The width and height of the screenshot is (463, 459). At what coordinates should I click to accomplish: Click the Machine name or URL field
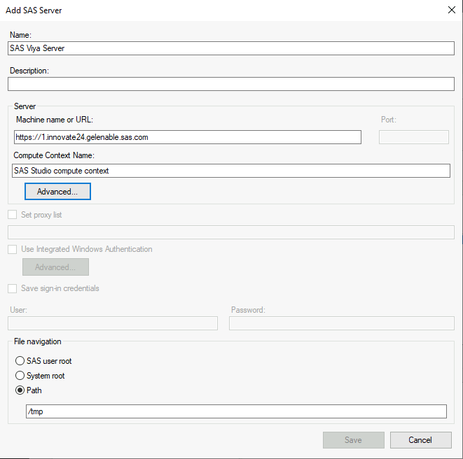(187, 137)
